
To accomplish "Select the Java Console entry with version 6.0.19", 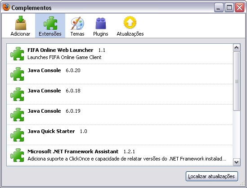I will point(120,115).
